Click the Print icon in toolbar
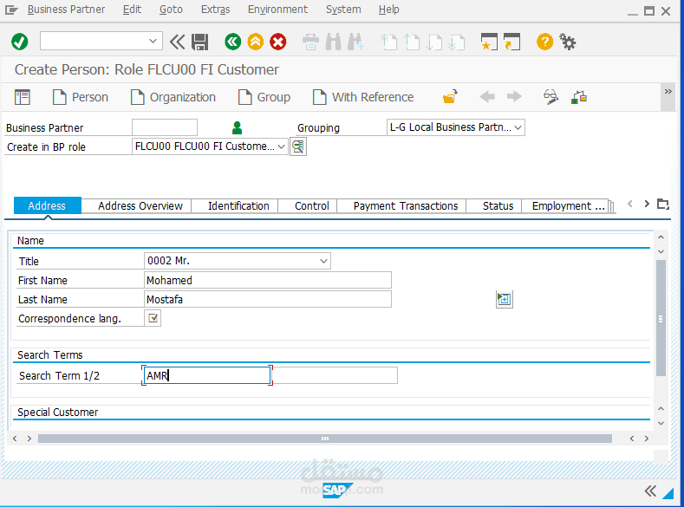 310,42
